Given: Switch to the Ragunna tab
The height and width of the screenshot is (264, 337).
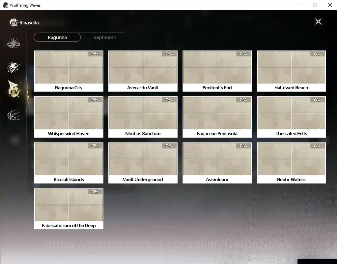Looking at the screenshot, I should [57, 37].
